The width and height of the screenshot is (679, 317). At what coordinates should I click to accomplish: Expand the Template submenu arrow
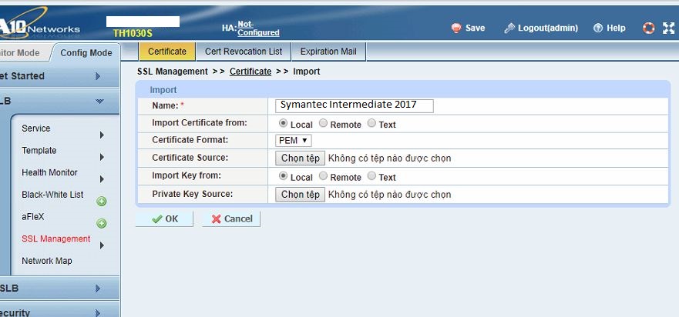102,157
